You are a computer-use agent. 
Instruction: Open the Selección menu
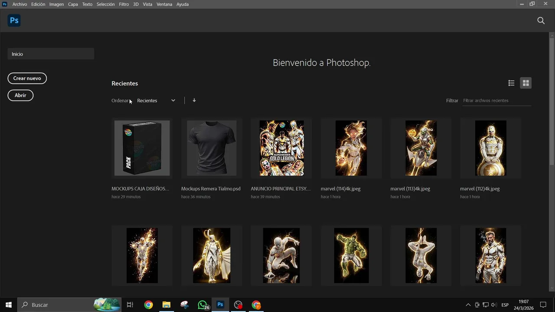105,4
